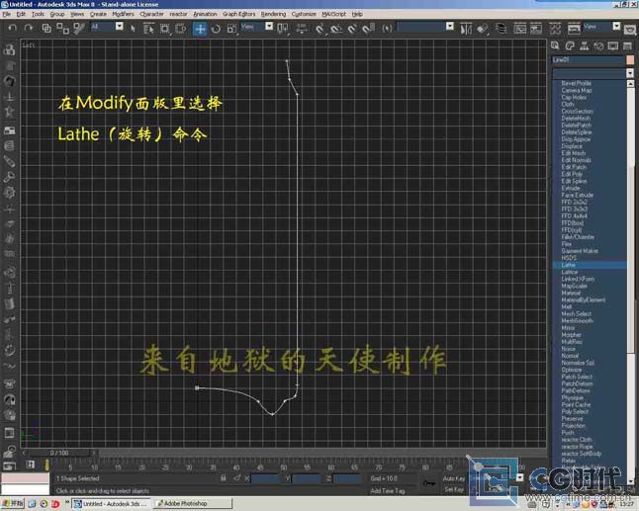
Task: Open the Graph Editors menu
Action: [x=238, y=14]
